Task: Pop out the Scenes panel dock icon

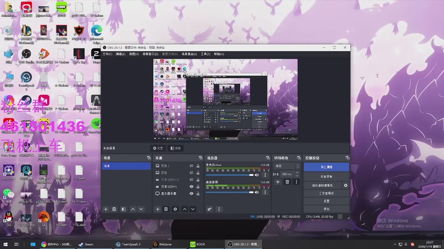Action: tap(149, 158)
